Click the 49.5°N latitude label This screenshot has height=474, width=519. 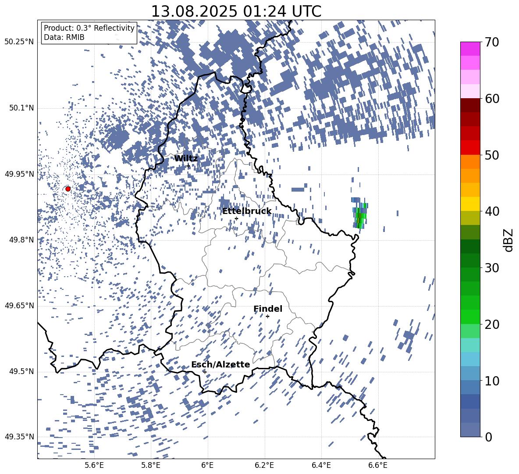point(21,371)
